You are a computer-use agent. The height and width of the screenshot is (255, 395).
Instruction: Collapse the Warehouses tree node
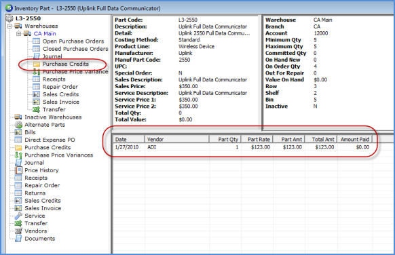click(x=10, y=26)
